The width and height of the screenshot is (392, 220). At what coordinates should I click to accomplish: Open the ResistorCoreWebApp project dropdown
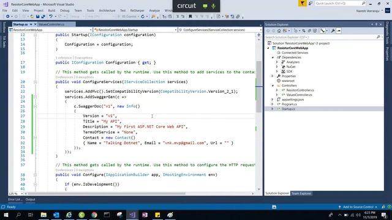[x=91, y=30]
